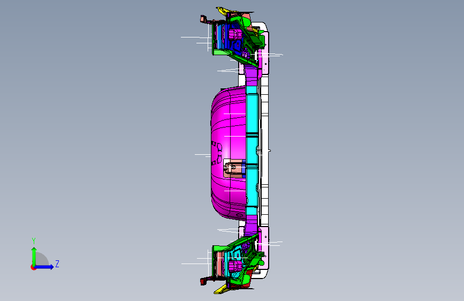The width and height of the screenshot is (464, 301).
Task: Click the Y axis label on triad
Action: point(34,241)
